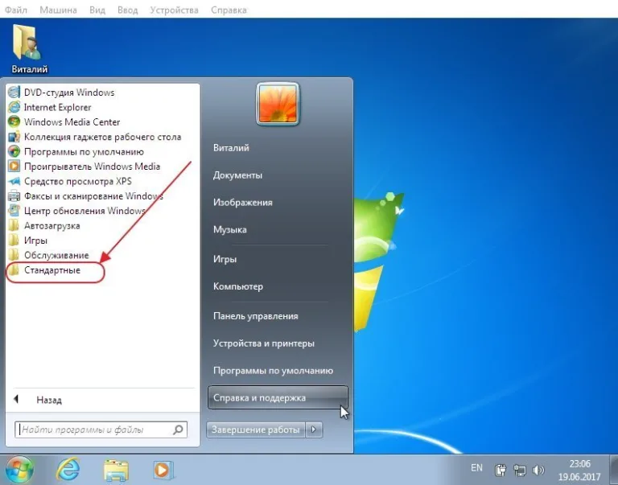Click the magnifier search icon
618x485 pixels.
(178, 430)
